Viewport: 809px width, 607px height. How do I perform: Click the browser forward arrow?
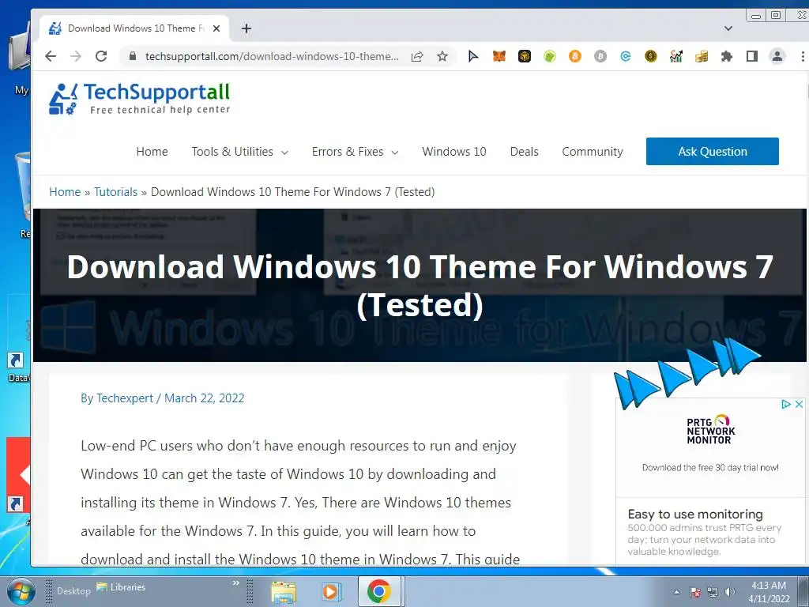tap(76, 56)
